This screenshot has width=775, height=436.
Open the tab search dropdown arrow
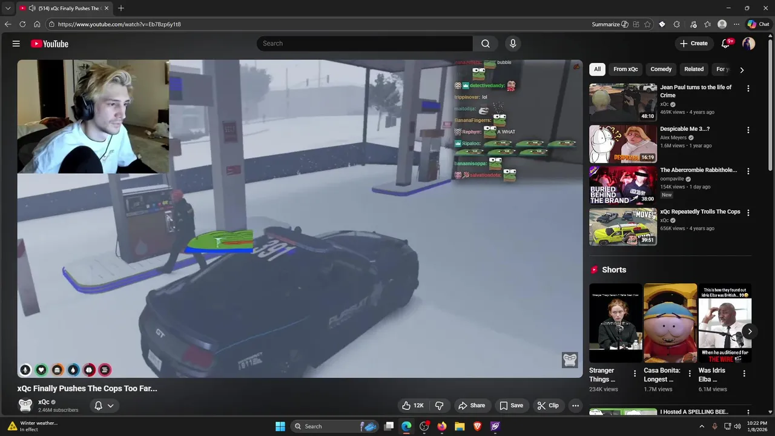tap(8, 8)
